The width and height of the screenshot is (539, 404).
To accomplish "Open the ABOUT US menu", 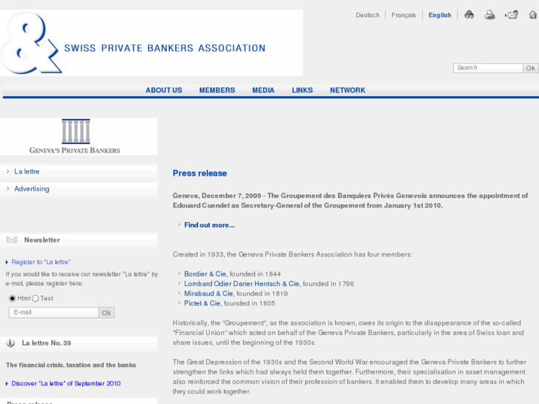I will 164,90.
